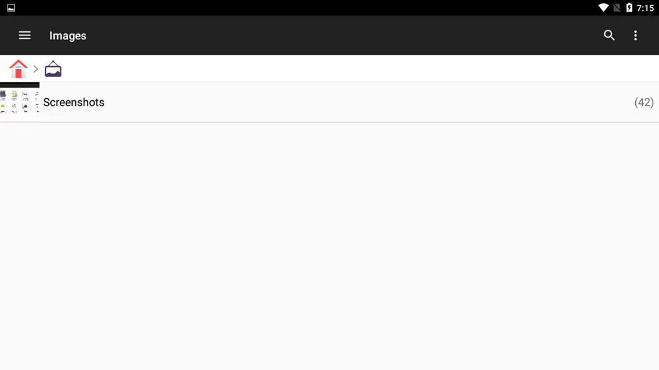Tap the Wi-Fi signal status icon

coord(603,8)
